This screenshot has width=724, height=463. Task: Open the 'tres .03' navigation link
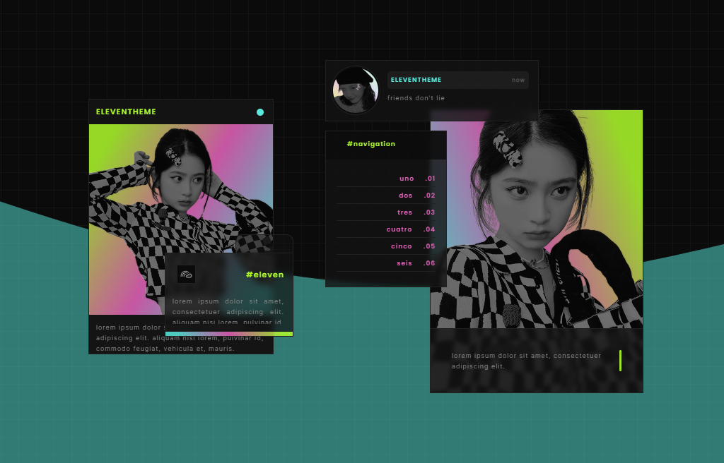coord(386,212)
